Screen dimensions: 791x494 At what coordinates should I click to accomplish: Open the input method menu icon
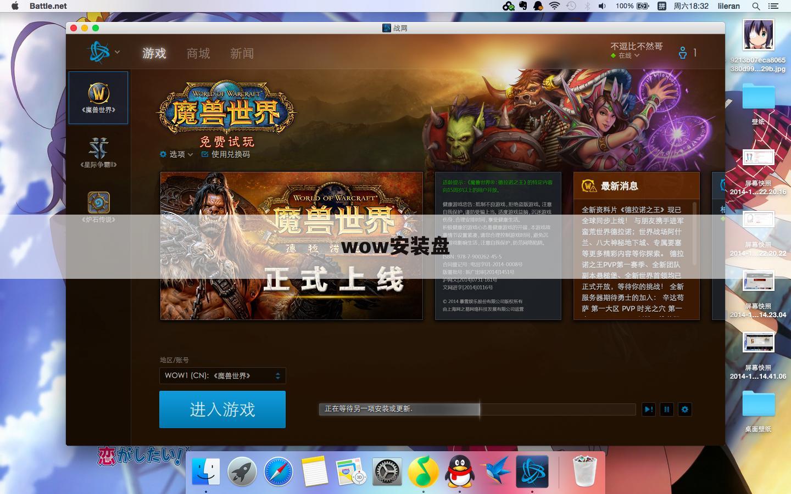[x=662, y=6]
